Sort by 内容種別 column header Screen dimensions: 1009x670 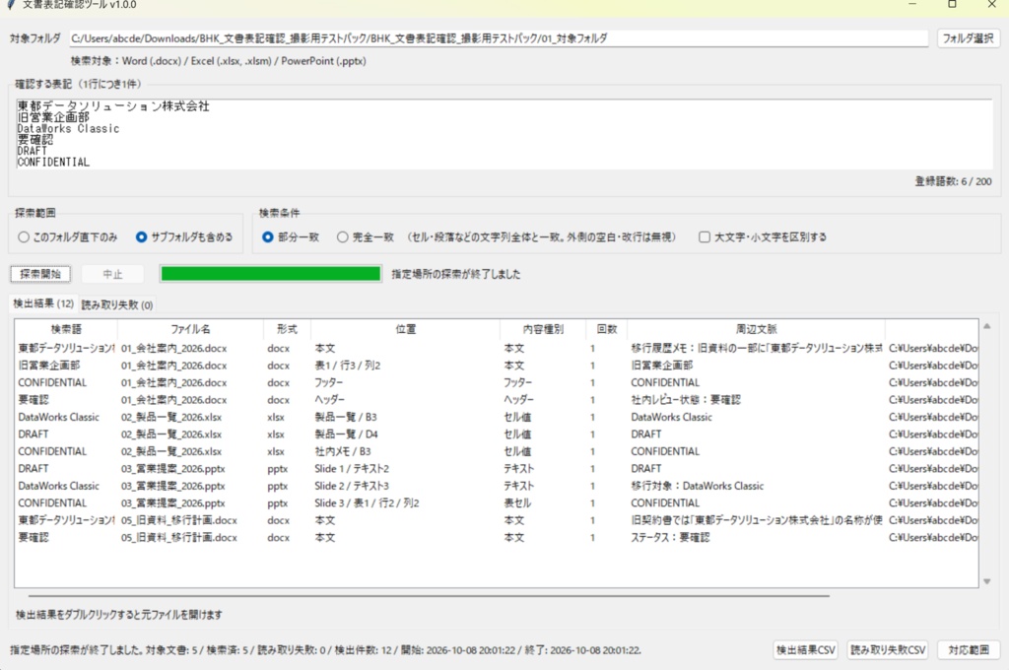pyautogui.click(x=543, y=329)
